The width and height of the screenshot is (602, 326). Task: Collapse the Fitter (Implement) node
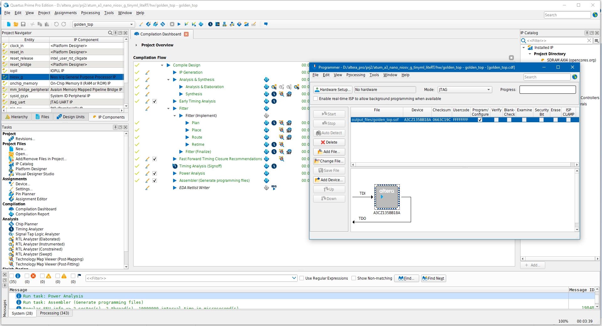pyautogui.click(x=175, y=116)
